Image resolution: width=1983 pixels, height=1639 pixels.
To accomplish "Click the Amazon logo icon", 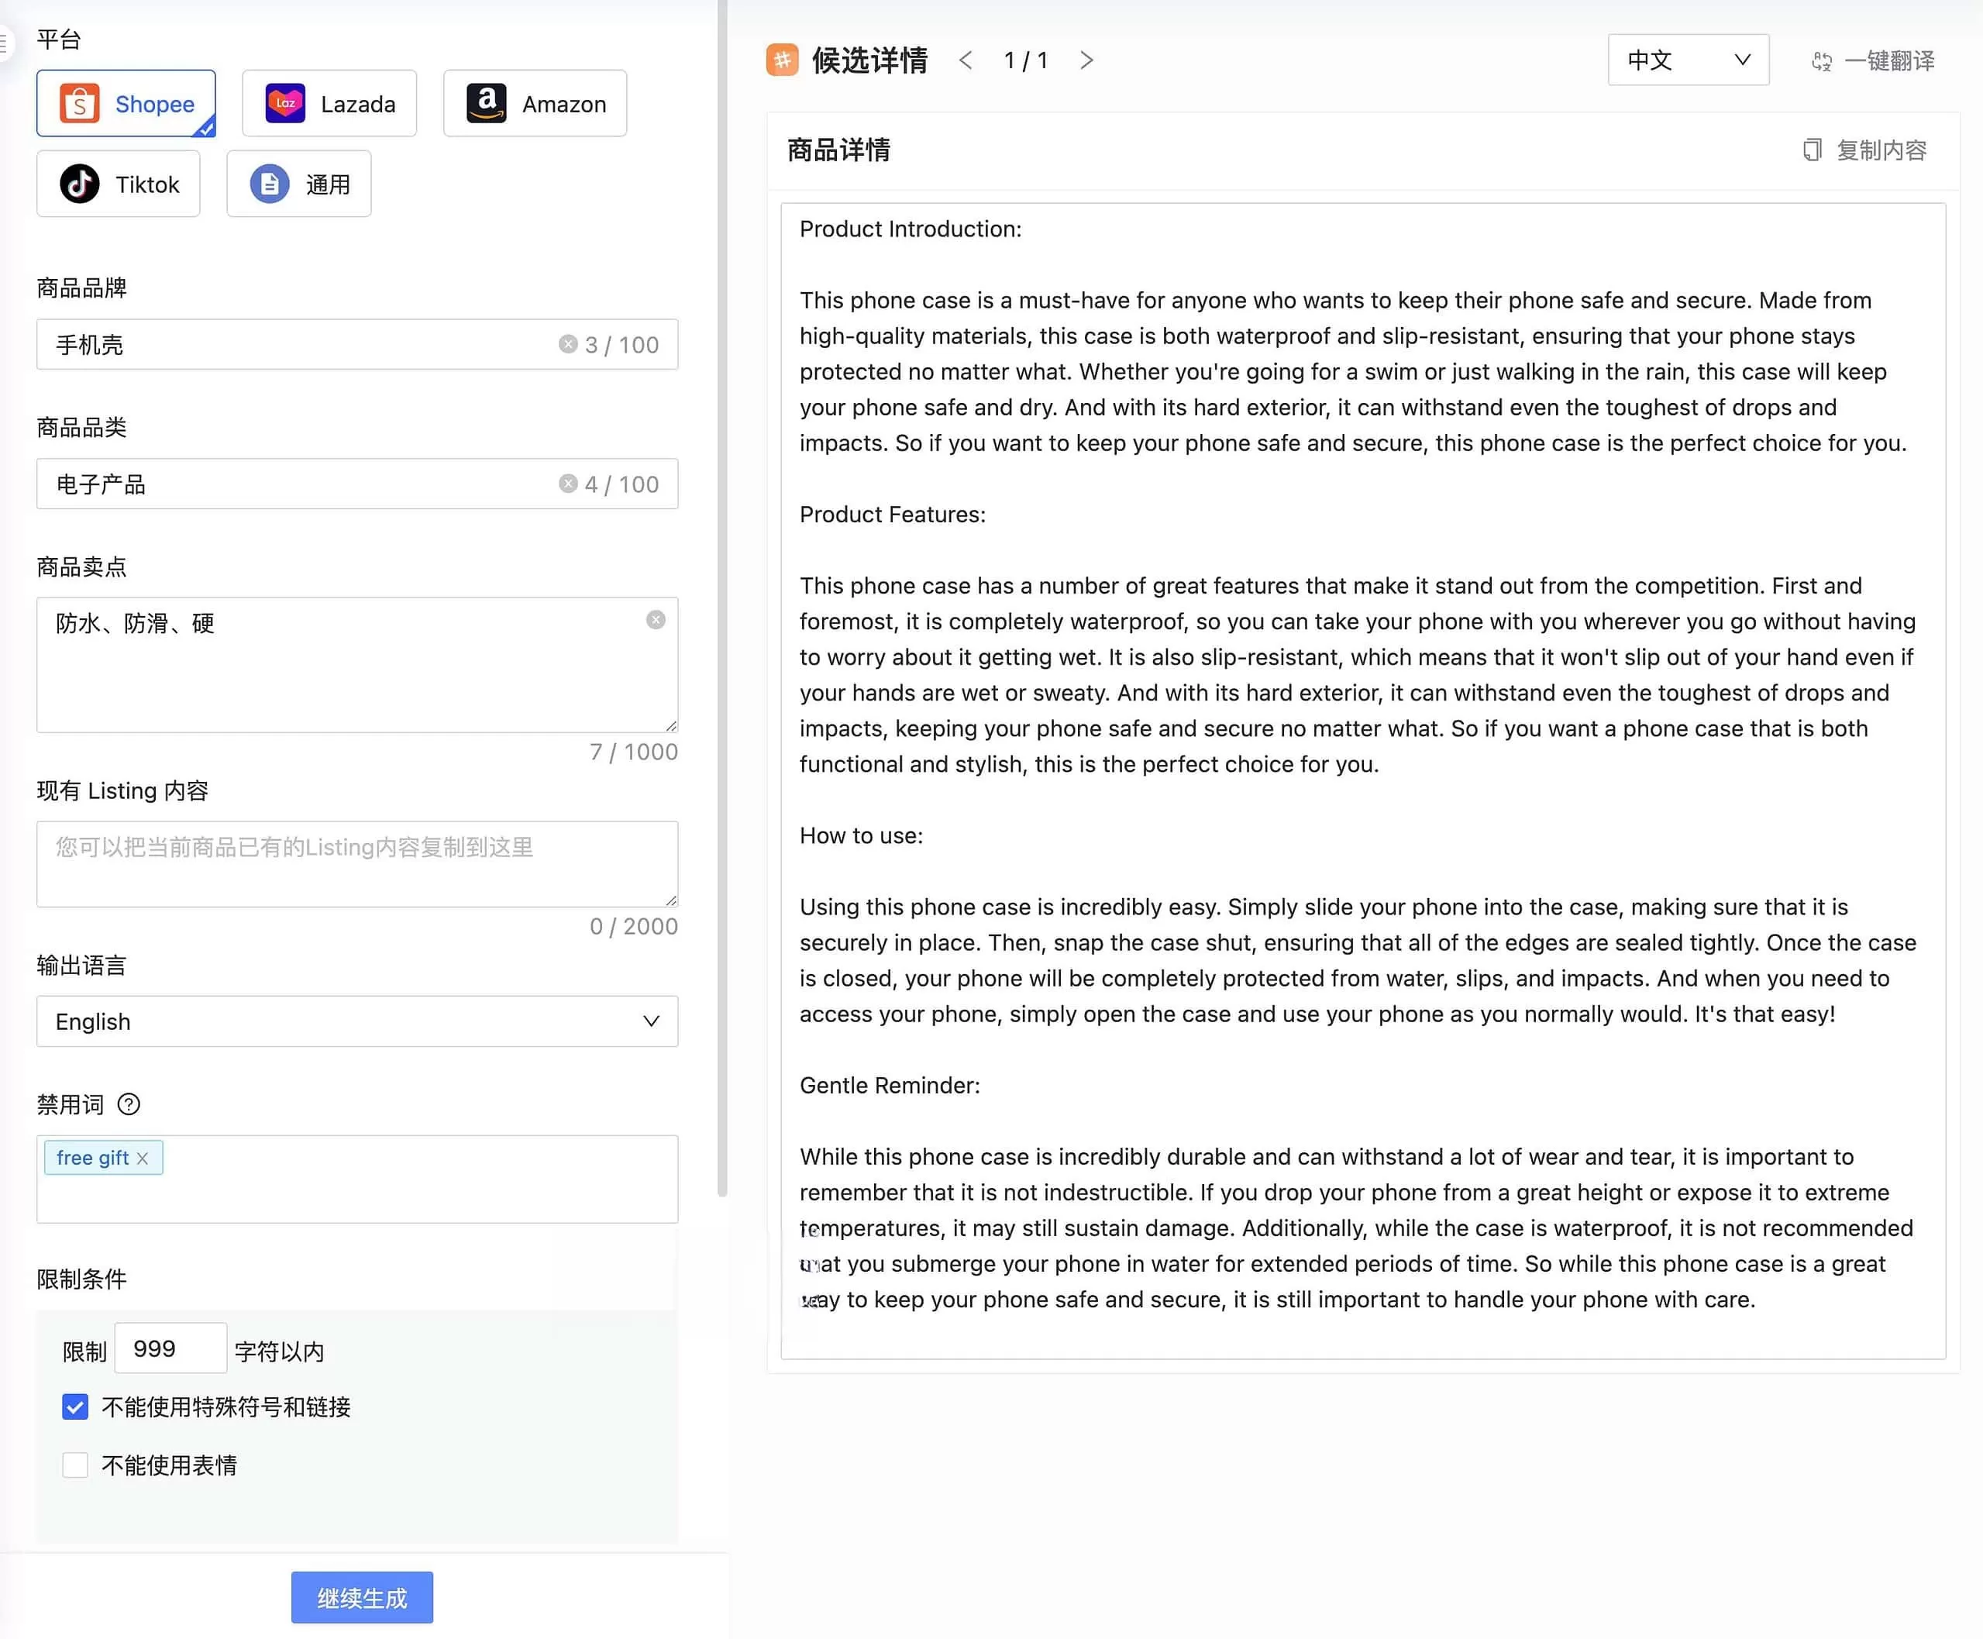I will [486, 103].
